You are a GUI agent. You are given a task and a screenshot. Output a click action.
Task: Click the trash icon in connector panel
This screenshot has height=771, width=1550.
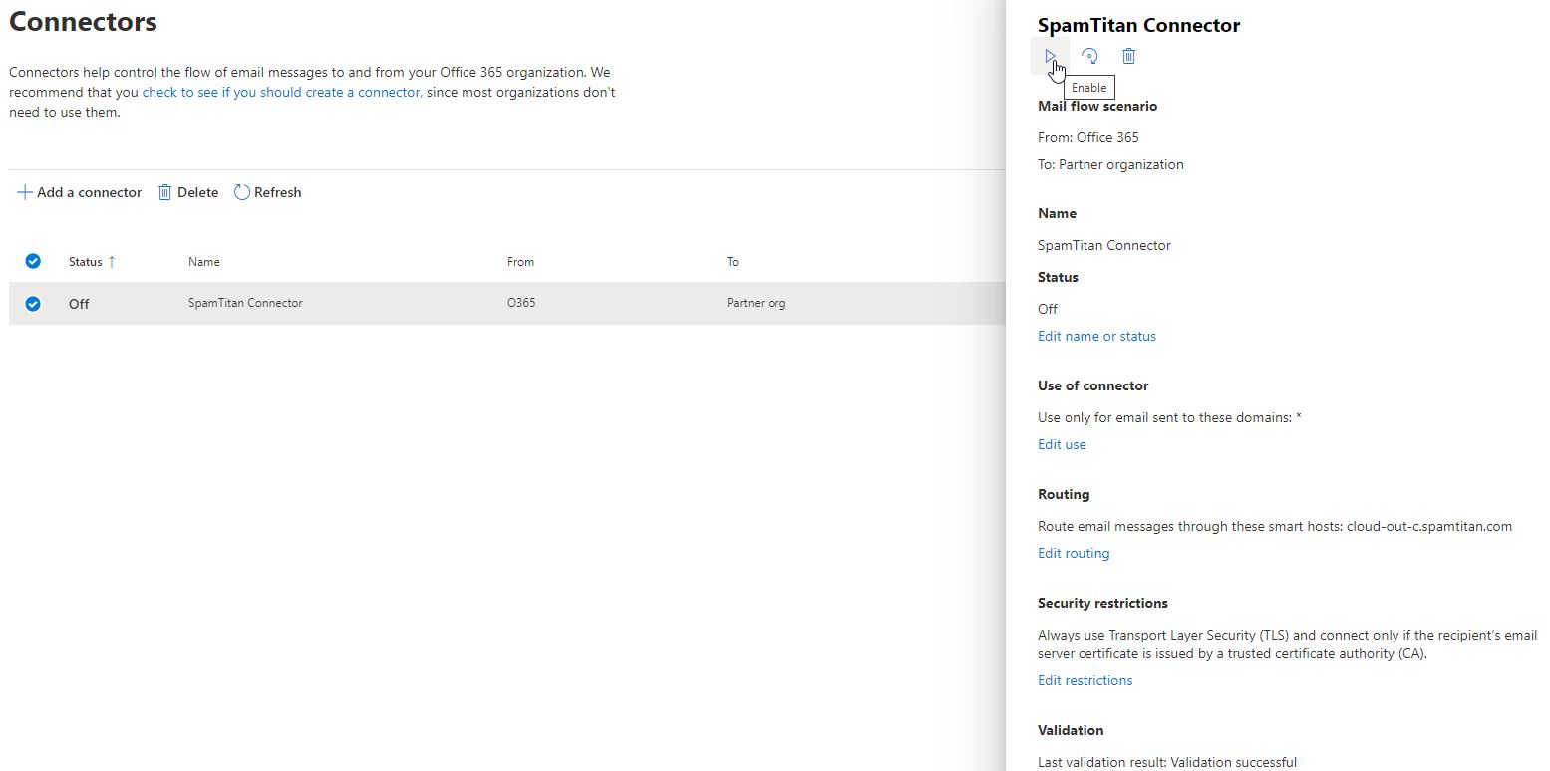[x=1128, y=56]
